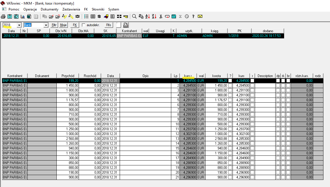The height and width of the screenshot is (187, 330).
Task: Open the clock icon in the toolbar
Action: click(187, 16)
